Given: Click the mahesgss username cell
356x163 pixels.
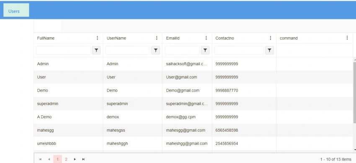Looking at the screenshot, I should [133, 130].
